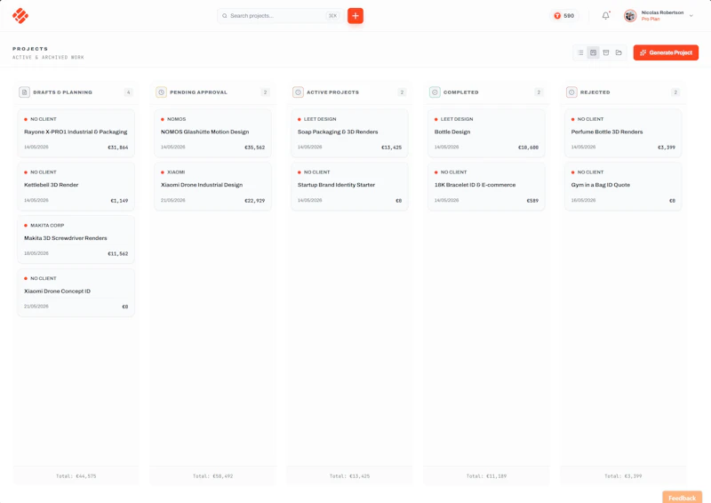Open Perfume Bottle 3D Renders project
The width and height of the screenshot is (711, 503).
coord(623,133)
